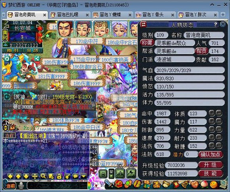Click the chat magnifier search icon
Viewport: 230px width, 192px height.
click(43, 176)
